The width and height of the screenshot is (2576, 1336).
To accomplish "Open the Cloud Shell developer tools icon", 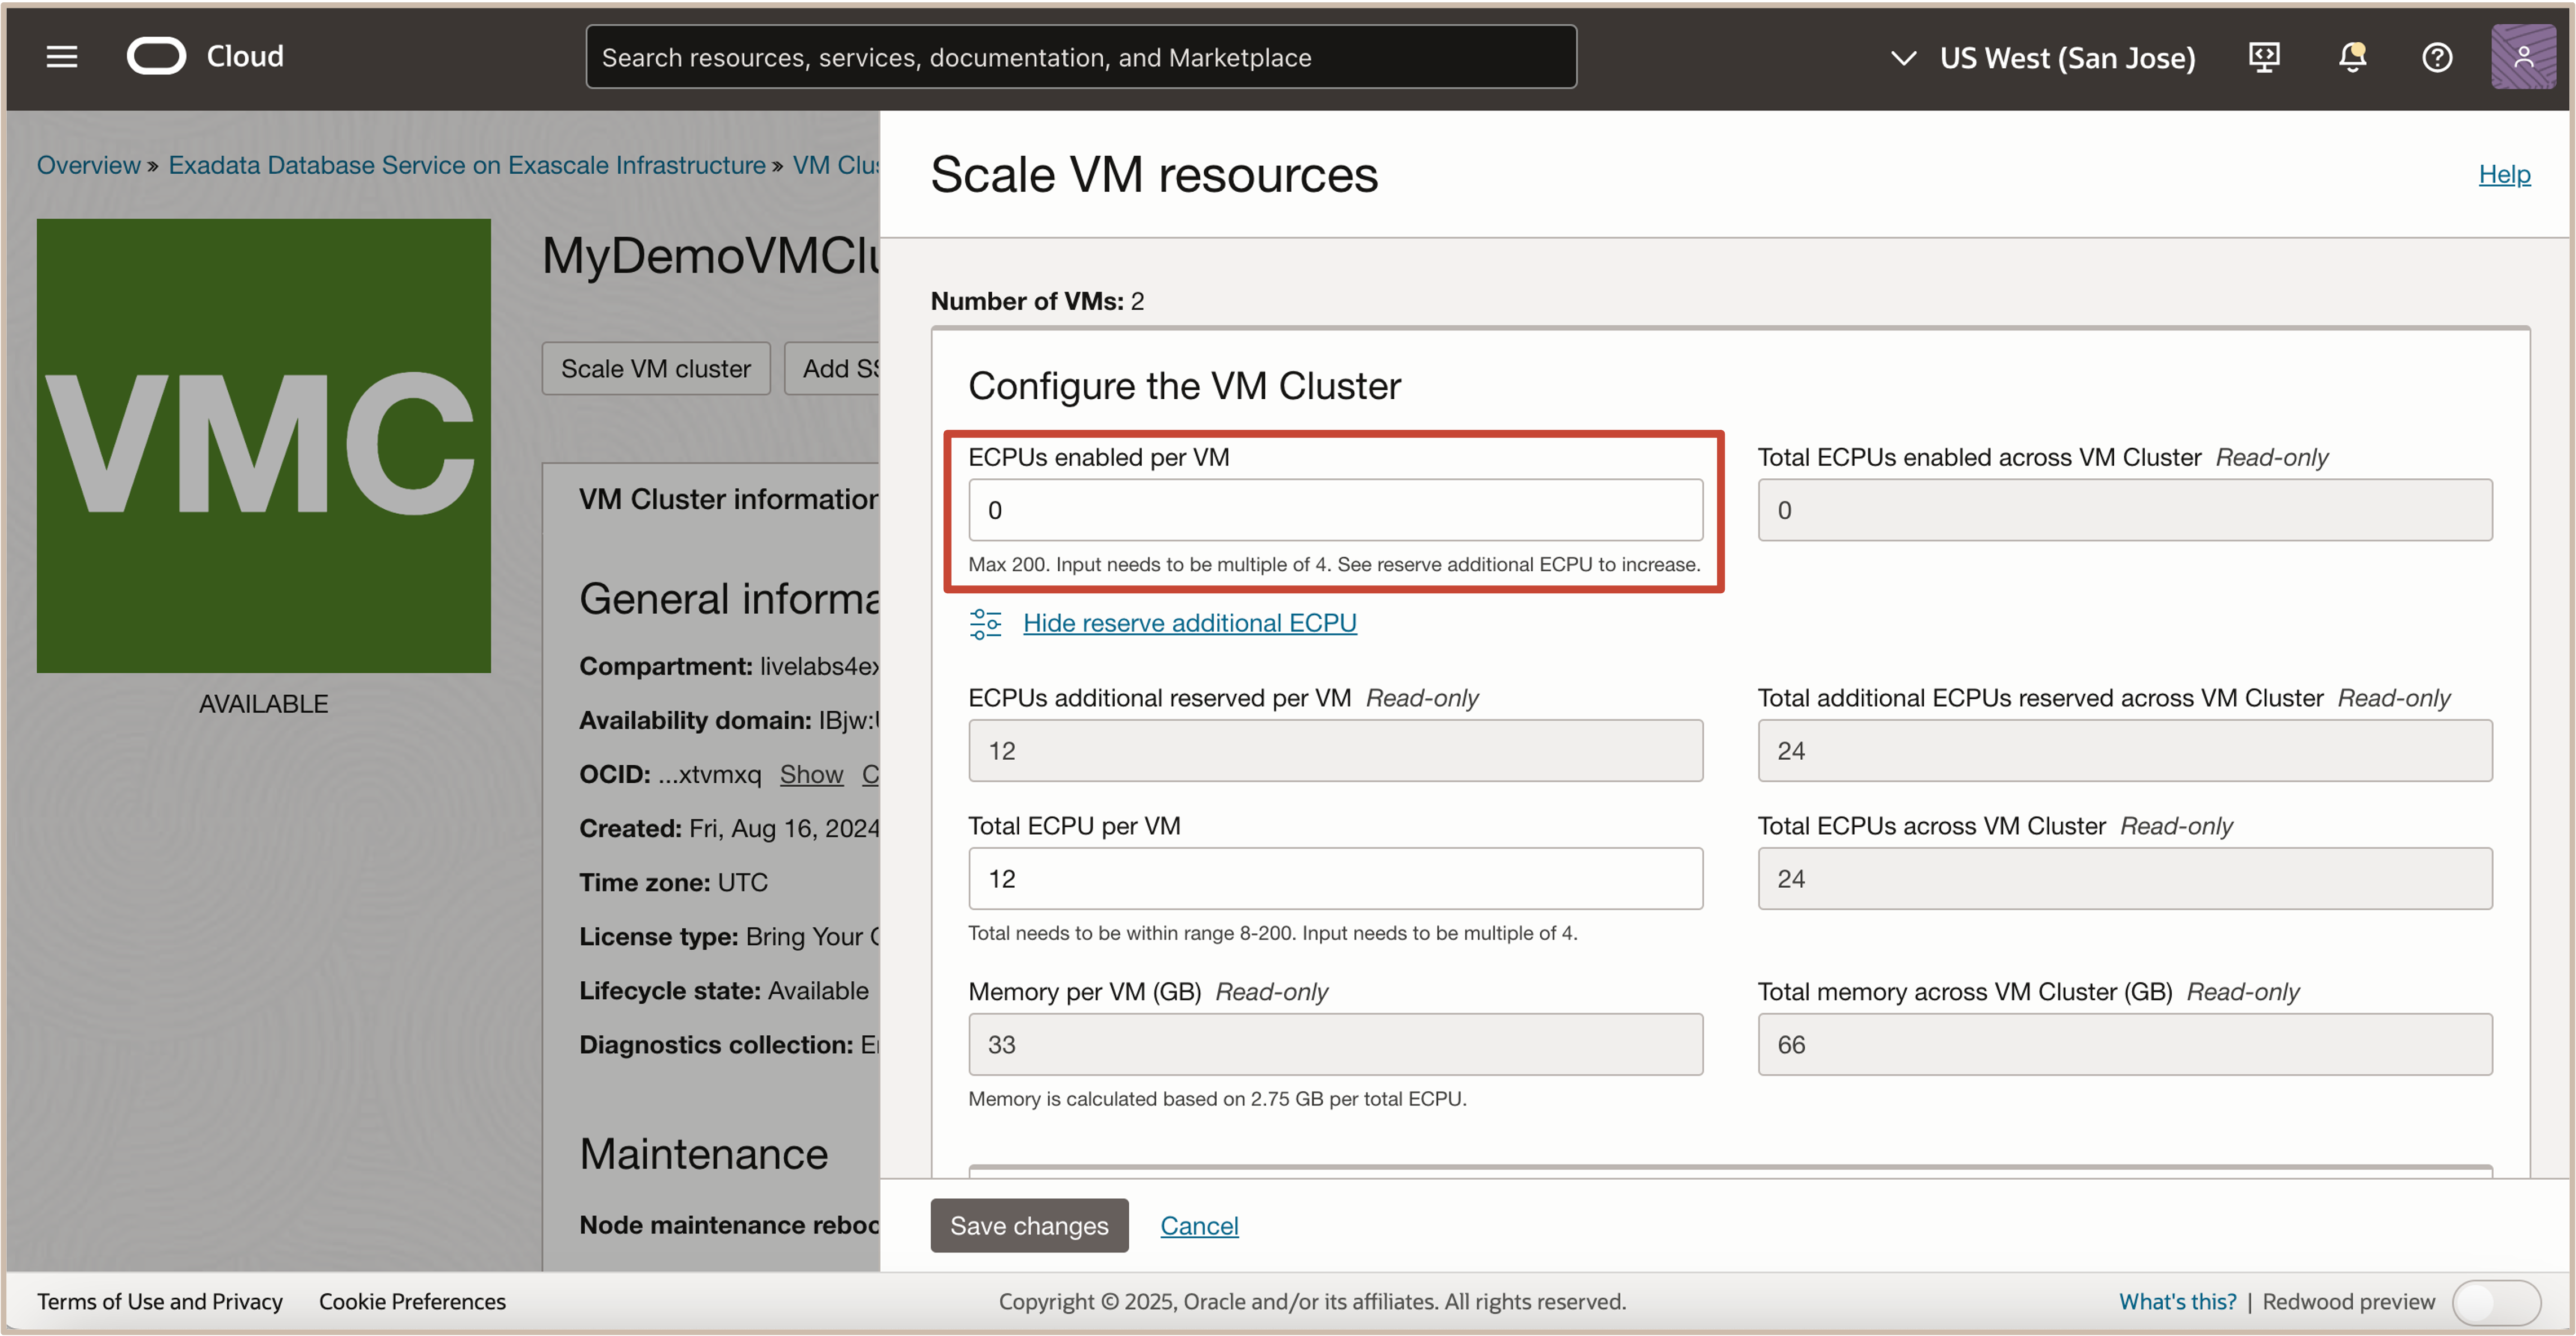I will pos(2264,57).
